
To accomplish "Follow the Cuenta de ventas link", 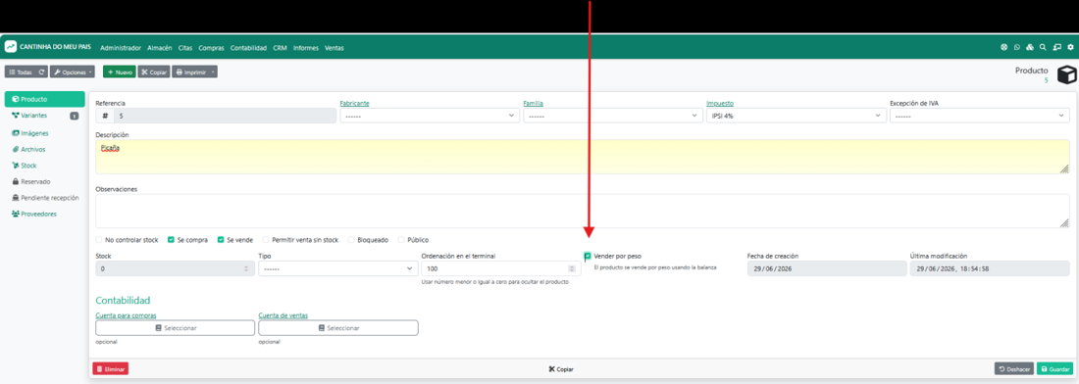I will click(x=283, y=315).
